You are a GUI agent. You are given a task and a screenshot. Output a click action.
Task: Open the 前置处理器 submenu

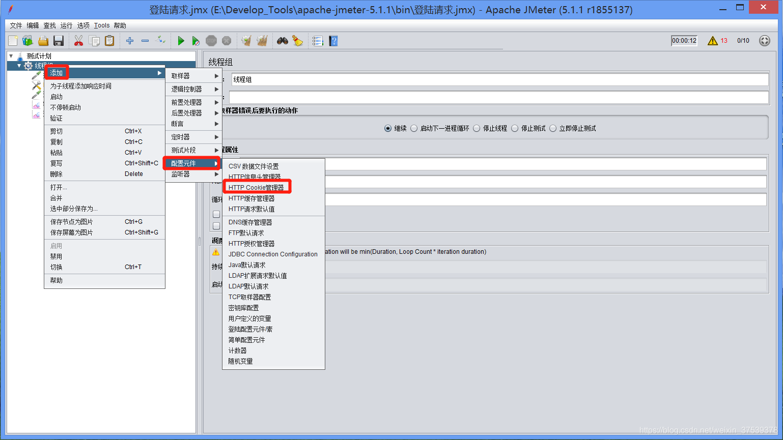(x=194, y=102)
